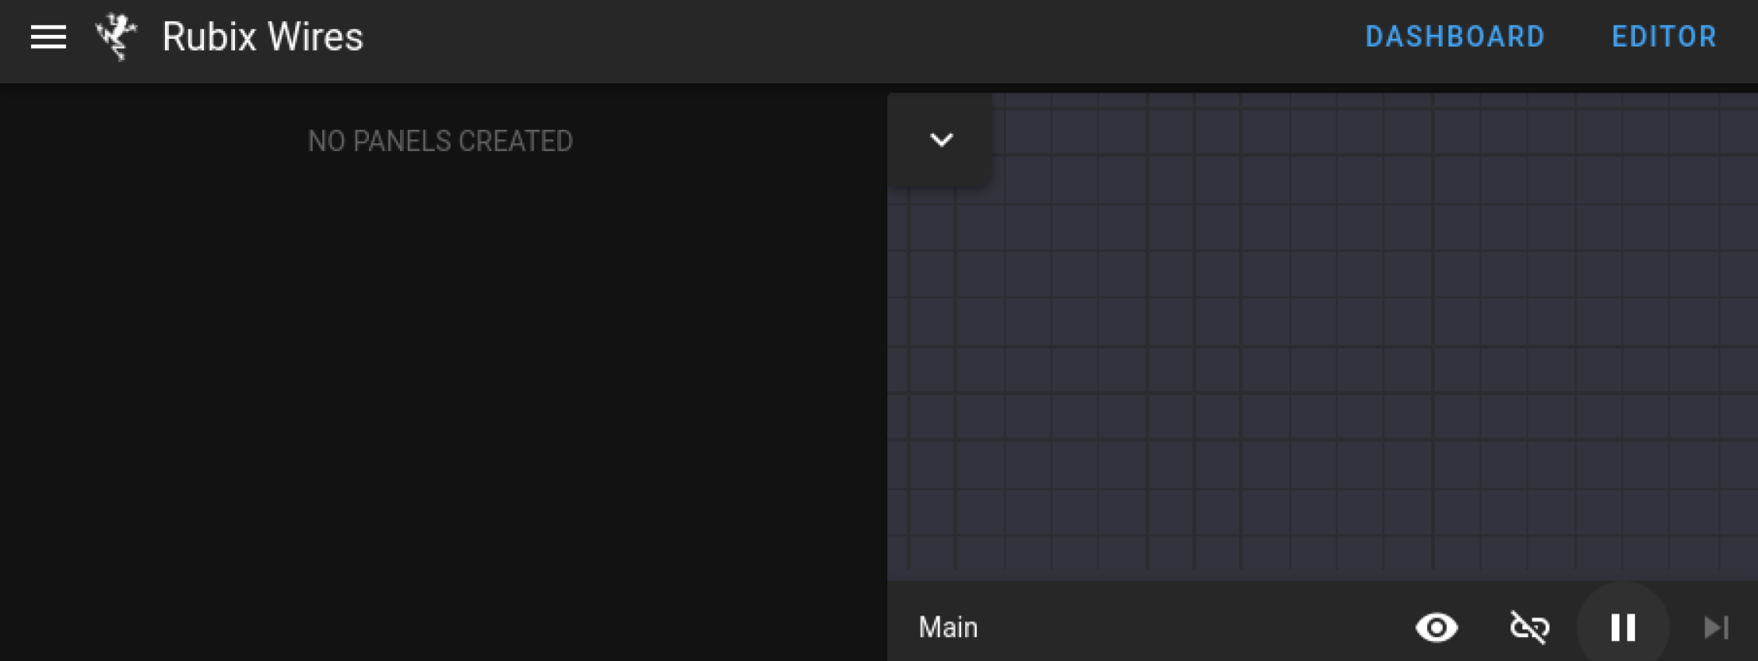
Task: Click the eye icon beside Main
Action: (x=1437, y=628)
